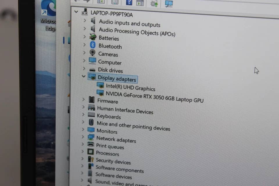The image size is (279, 186).
Task: Click the Bluetooth category icon
Action: pyautogui.click(x=92, y=45)
